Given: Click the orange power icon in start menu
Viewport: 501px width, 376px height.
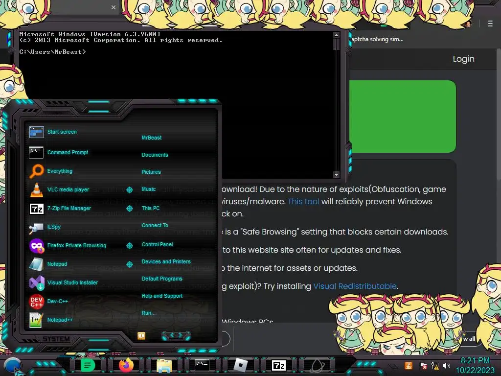Looking at the screenshot, I should pyautogui.click(x=141, y=335).
